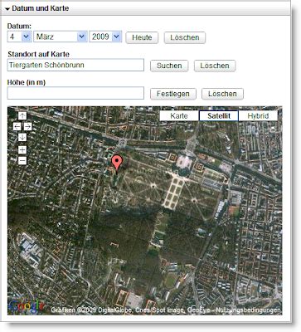Zoom out the map with minus button
The image size is (301, 332).
(22, 160)
